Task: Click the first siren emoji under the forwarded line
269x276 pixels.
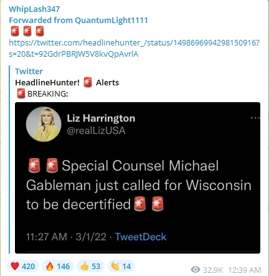Action: (15, 31)
